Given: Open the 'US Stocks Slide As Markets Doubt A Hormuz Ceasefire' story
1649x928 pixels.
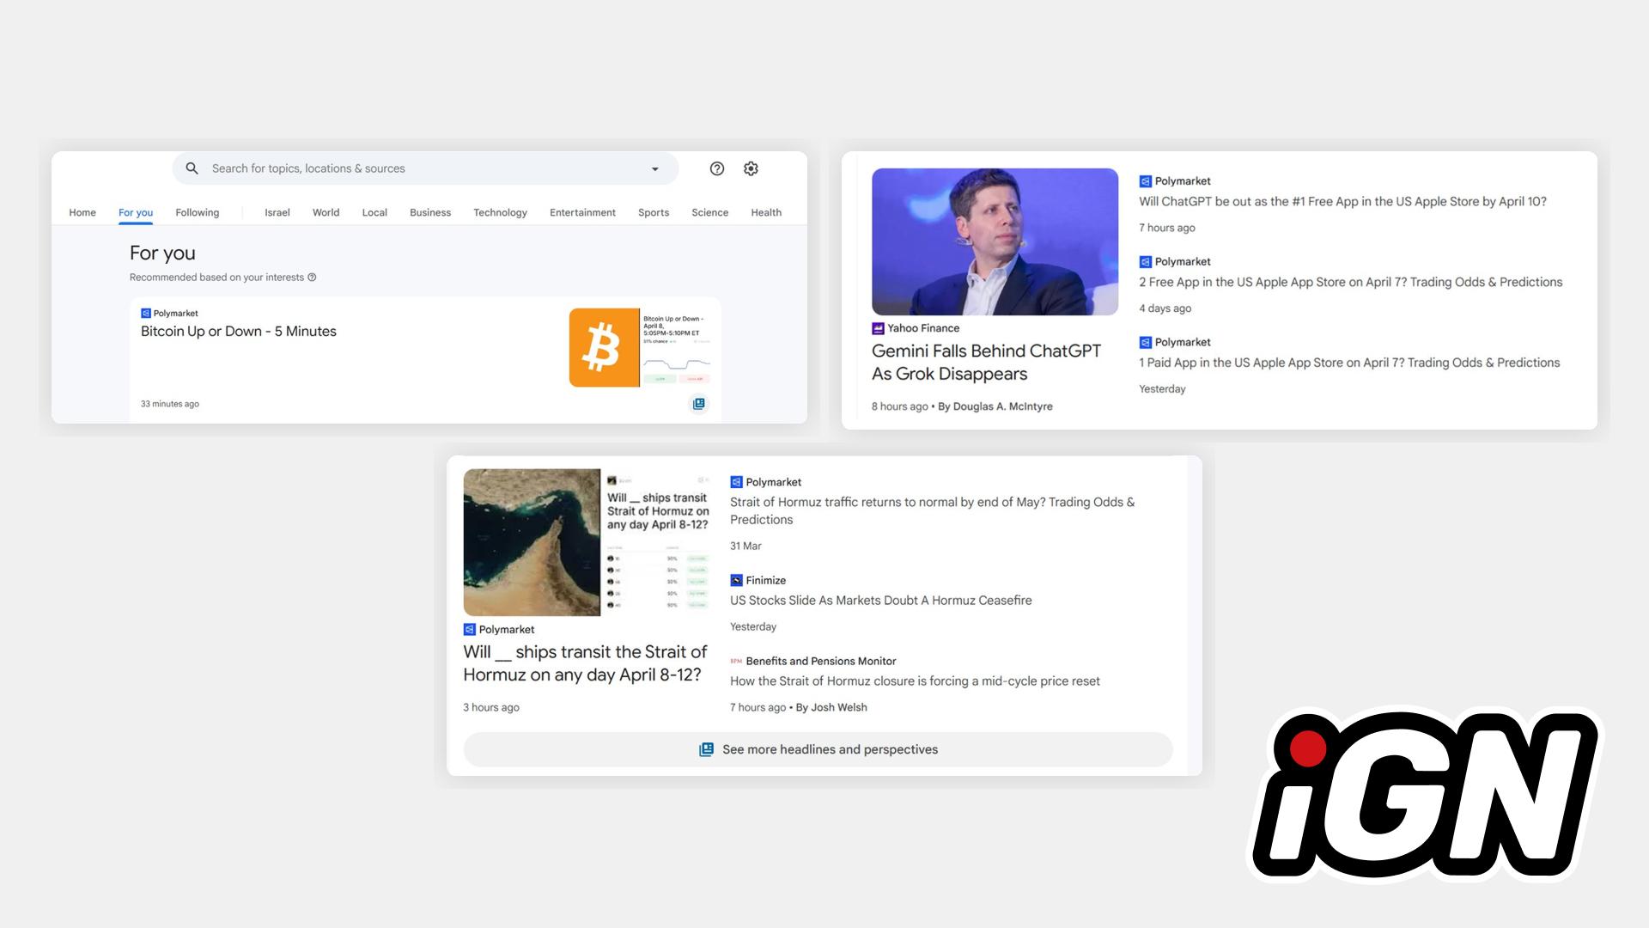Looking at the screenshot, I should click(x=881, y=600).
